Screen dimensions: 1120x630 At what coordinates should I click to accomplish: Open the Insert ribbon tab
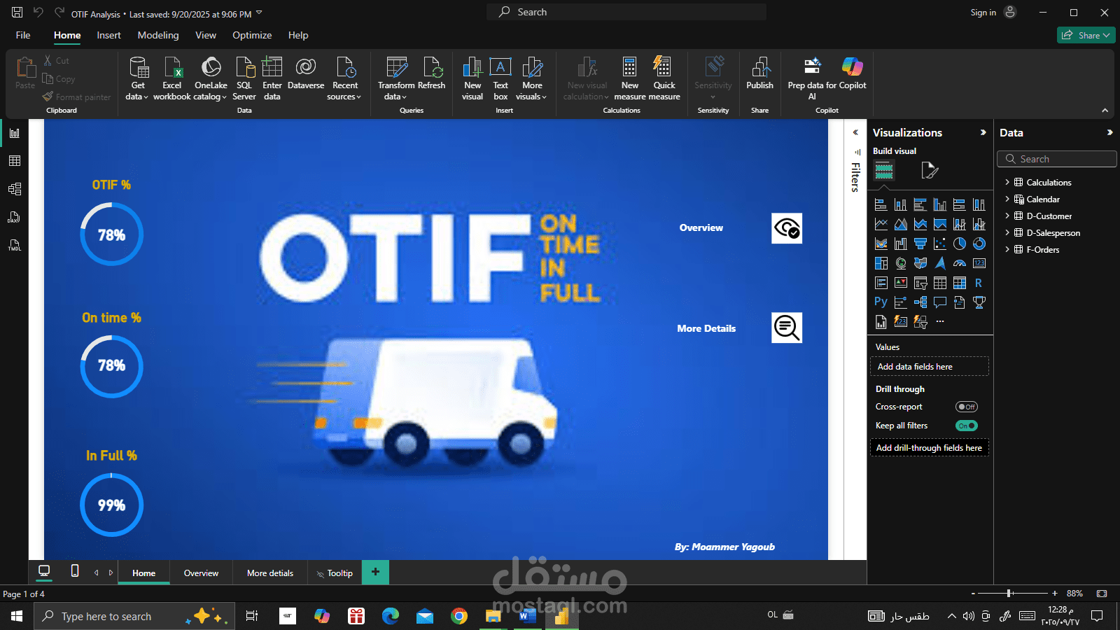[108, 35]
